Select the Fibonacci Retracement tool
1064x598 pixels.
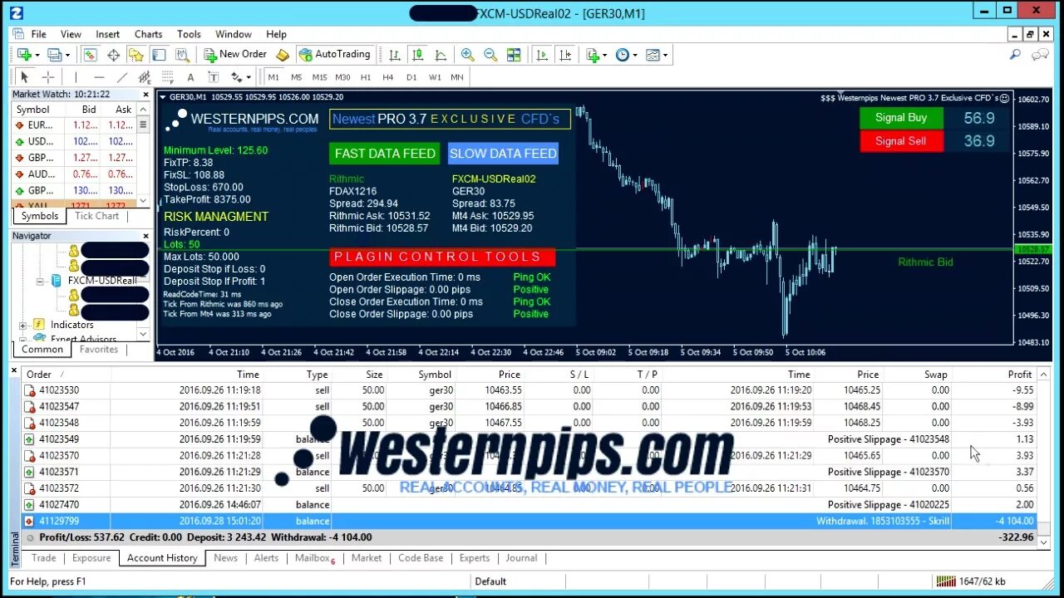(x=167, y=77)
